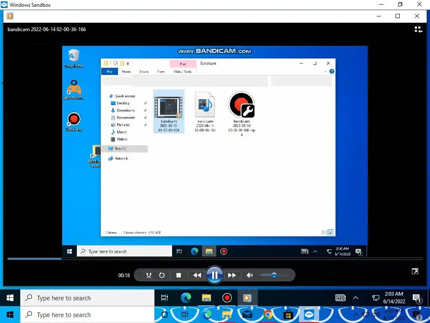The height and width of the screenshot is (323, 430).
Task: Click the network icon in the sandbox tray
Action: click(x=375, y=298)
